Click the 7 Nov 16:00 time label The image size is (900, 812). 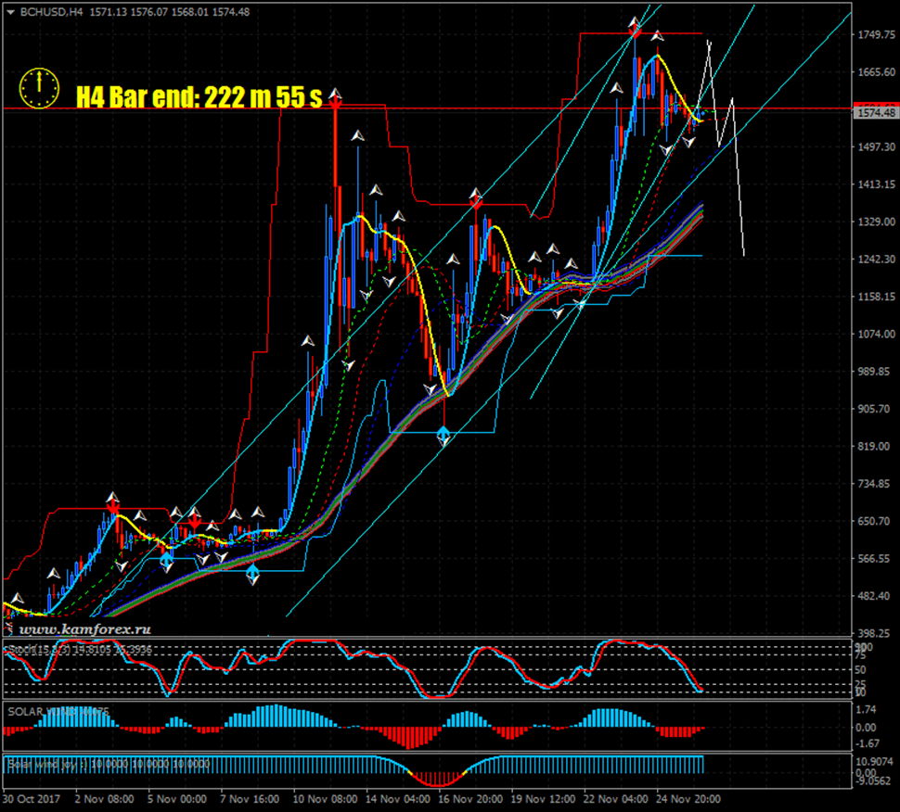(x=250, y=799)
